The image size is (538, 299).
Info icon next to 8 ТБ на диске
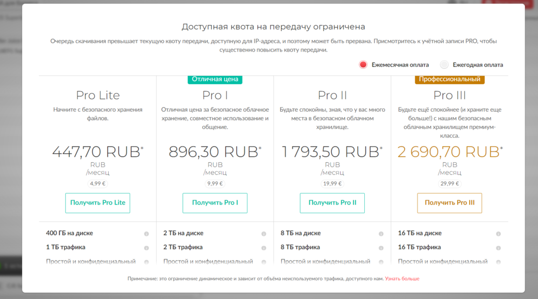(381, 234)
